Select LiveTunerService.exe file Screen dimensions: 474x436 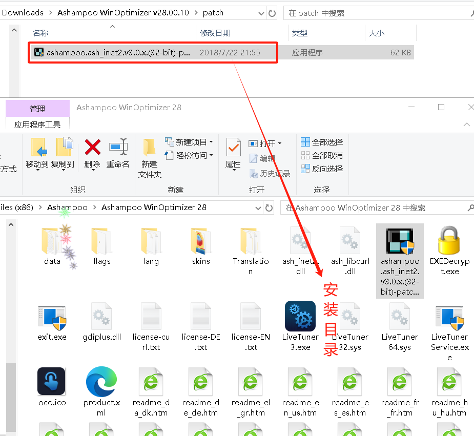tap(449, 333)
